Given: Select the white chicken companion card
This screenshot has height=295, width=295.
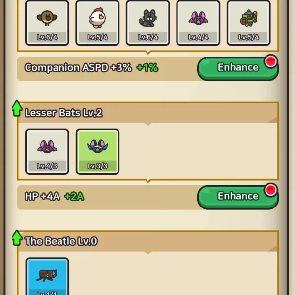Looking at the screenshot, I should pos(97,23).
